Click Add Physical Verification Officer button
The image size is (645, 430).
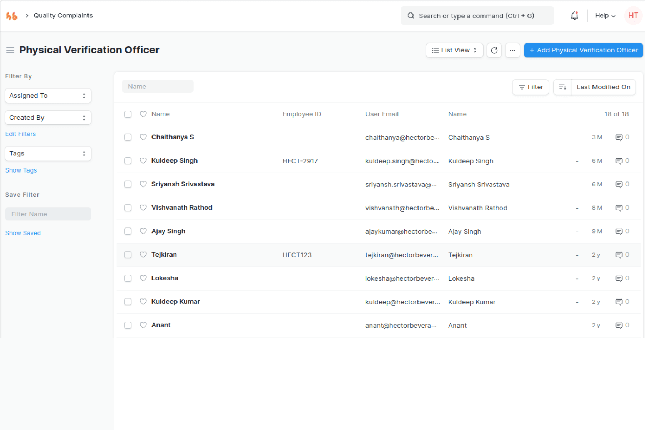583,50
